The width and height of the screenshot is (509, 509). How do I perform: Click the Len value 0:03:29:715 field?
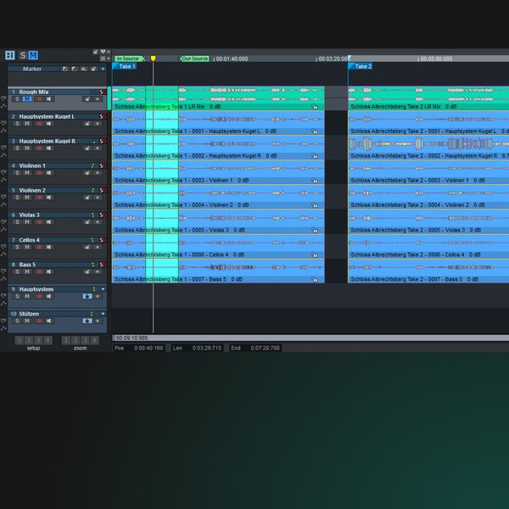click(x=206, y=348)
